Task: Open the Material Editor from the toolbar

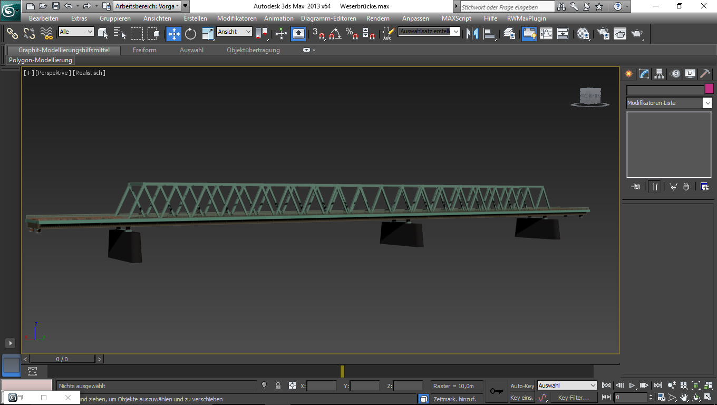Action: click(583, 34)
